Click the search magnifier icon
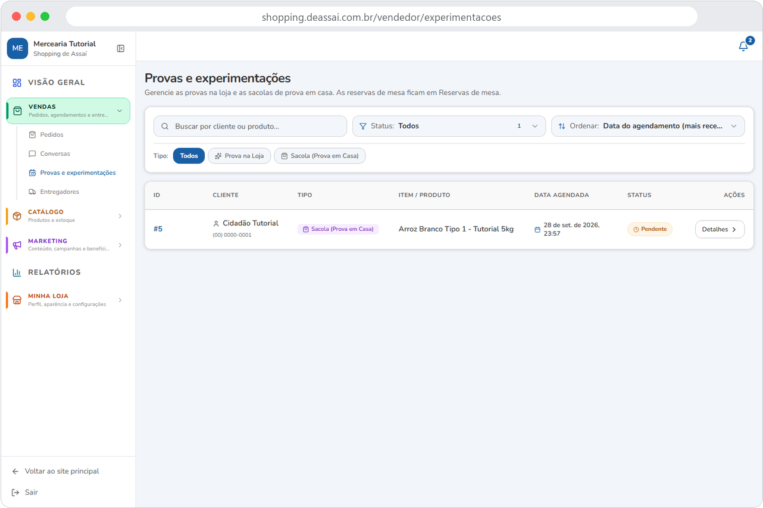The height and width of the screenshot is (508, 763). 165,126
